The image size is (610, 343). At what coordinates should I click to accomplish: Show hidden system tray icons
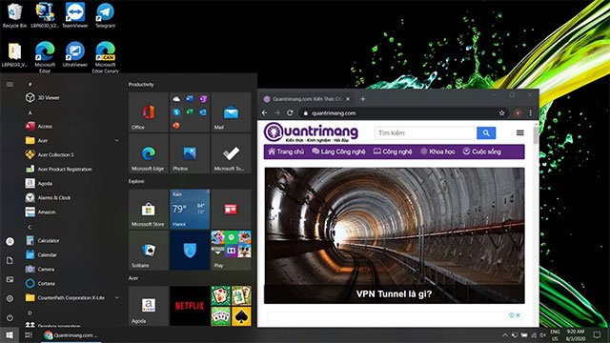504,334
